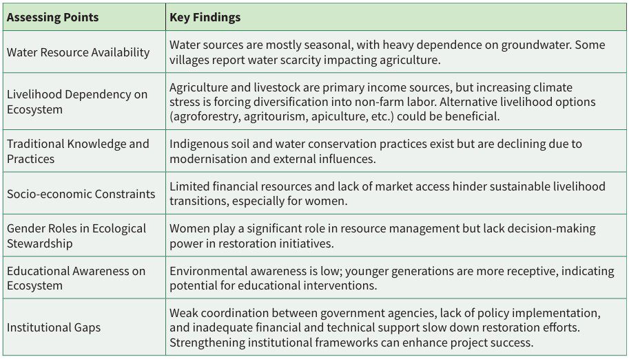Screen dimensions: 629x359
Task: Select the Livelihood Dependency on Ecosystem cell
Action: click(x=77, y=102)
